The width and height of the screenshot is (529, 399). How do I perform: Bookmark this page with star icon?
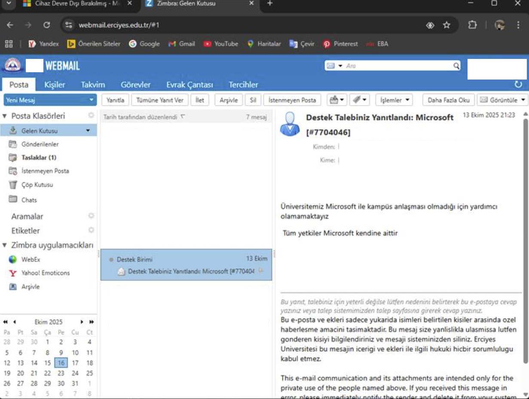click(x=446, y=25)
